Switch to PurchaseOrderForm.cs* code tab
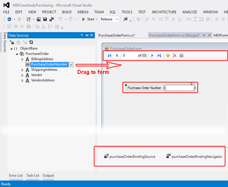228x187 pixels. 117,35
